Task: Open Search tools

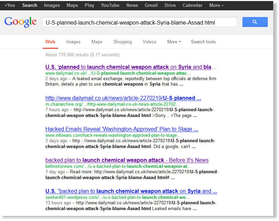Action: pos(203,42)
